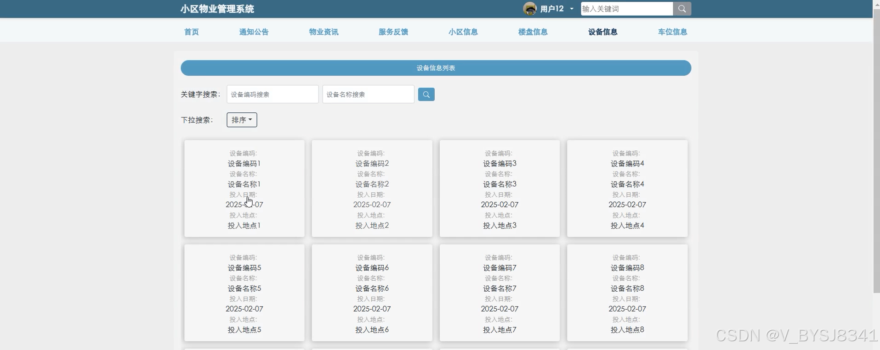Focus the 输入关键词 header search field
Viewport: 880px width, 350px height.
[x=627, y=9]
